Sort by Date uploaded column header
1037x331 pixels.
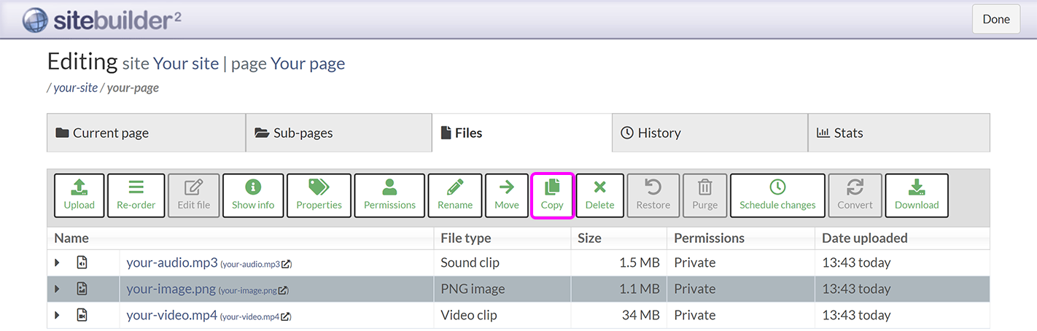click(864, 238)
